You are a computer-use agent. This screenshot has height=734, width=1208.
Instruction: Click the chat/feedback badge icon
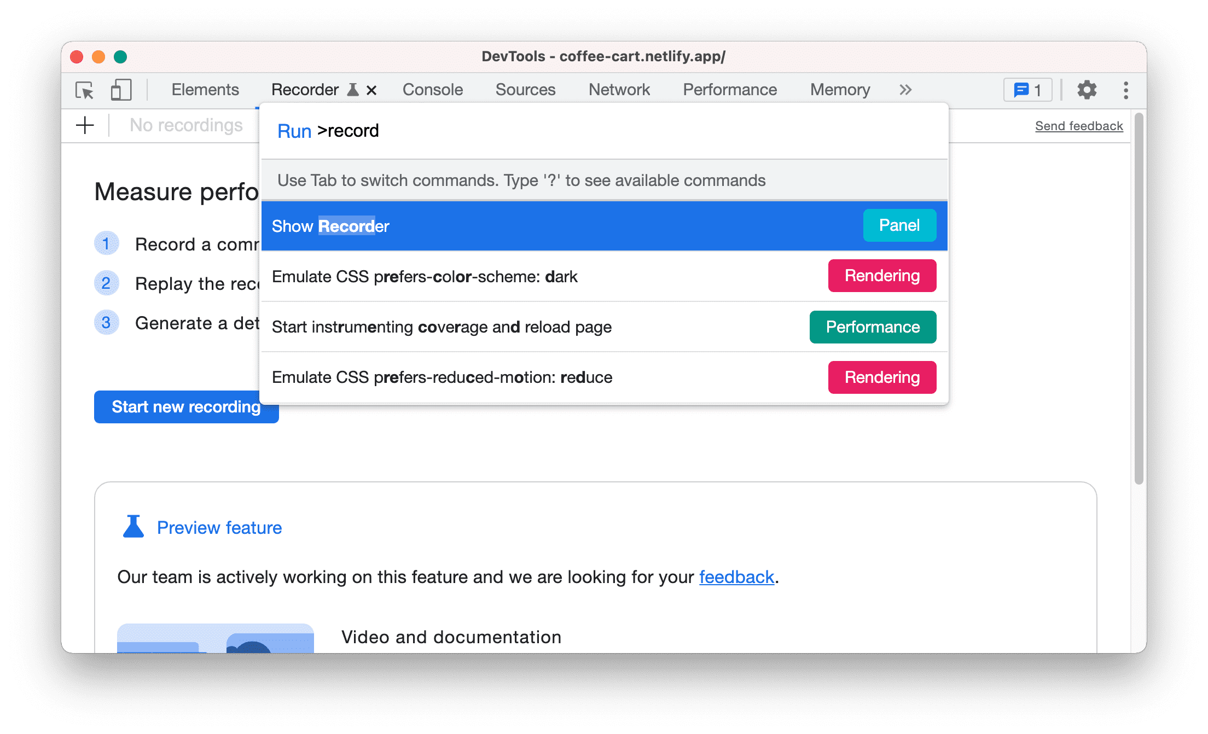[x=1027, y=90]
